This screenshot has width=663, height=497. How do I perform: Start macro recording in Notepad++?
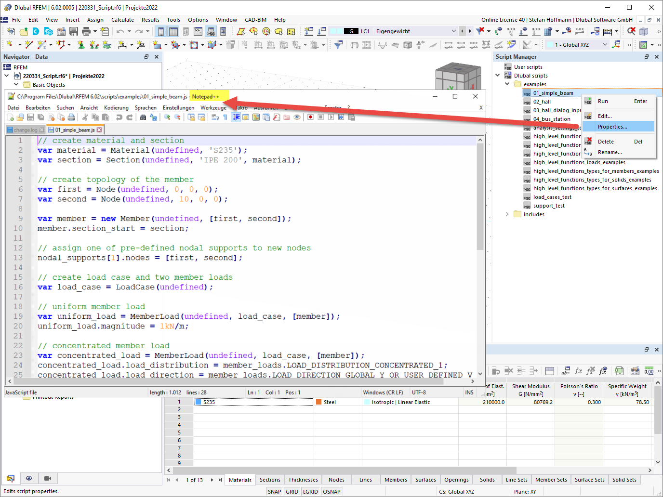click(310, 117)
